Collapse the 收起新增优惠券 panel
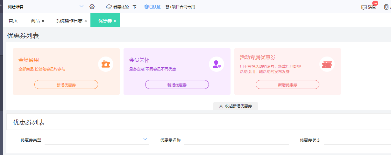The width and height of the screenshot is (391, 155). point(236,106)
